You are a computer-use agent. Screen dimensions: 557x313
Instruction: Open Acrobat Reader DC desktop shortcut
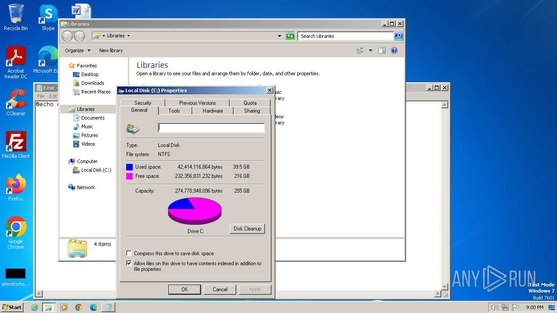pos(16,63)
